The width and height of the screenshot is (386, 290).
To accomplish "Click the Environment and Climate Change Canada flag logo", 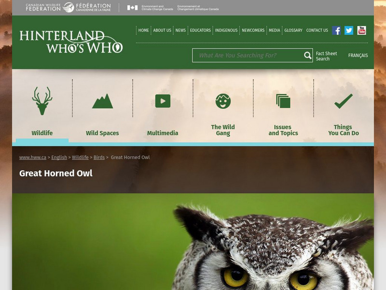I will 131,8.
